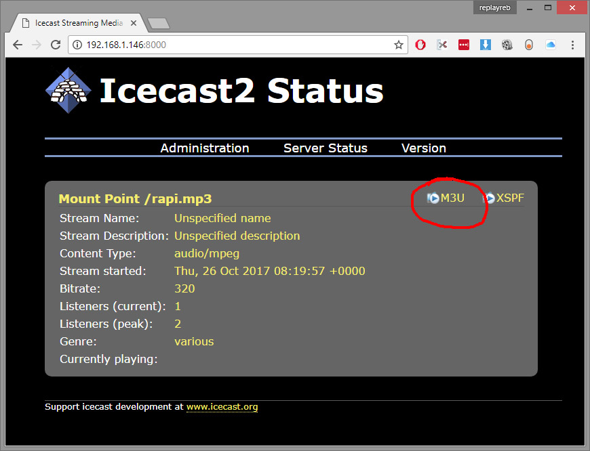The width and height of the screenshot is (590, 451).
Task: Open the scissors clipping extension
Action: click(x=442, y=45)
